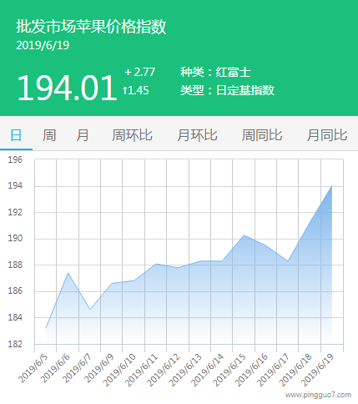This screenshot has width=358, height=404.
Task: Click the 2019/6/17 dip data point near 188
Action: (x=288, y=261)
